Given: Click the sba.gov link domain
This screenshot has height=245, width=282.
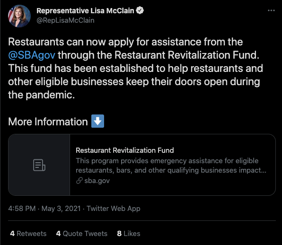Looking at the screenshot, I should tap(97, 181).
